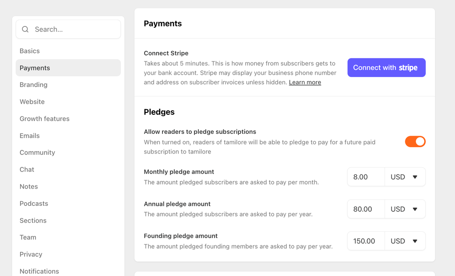This screenshot has width=455, height=276.
Task: Navigate to the Website settings
Action: [x=32, y=102]
